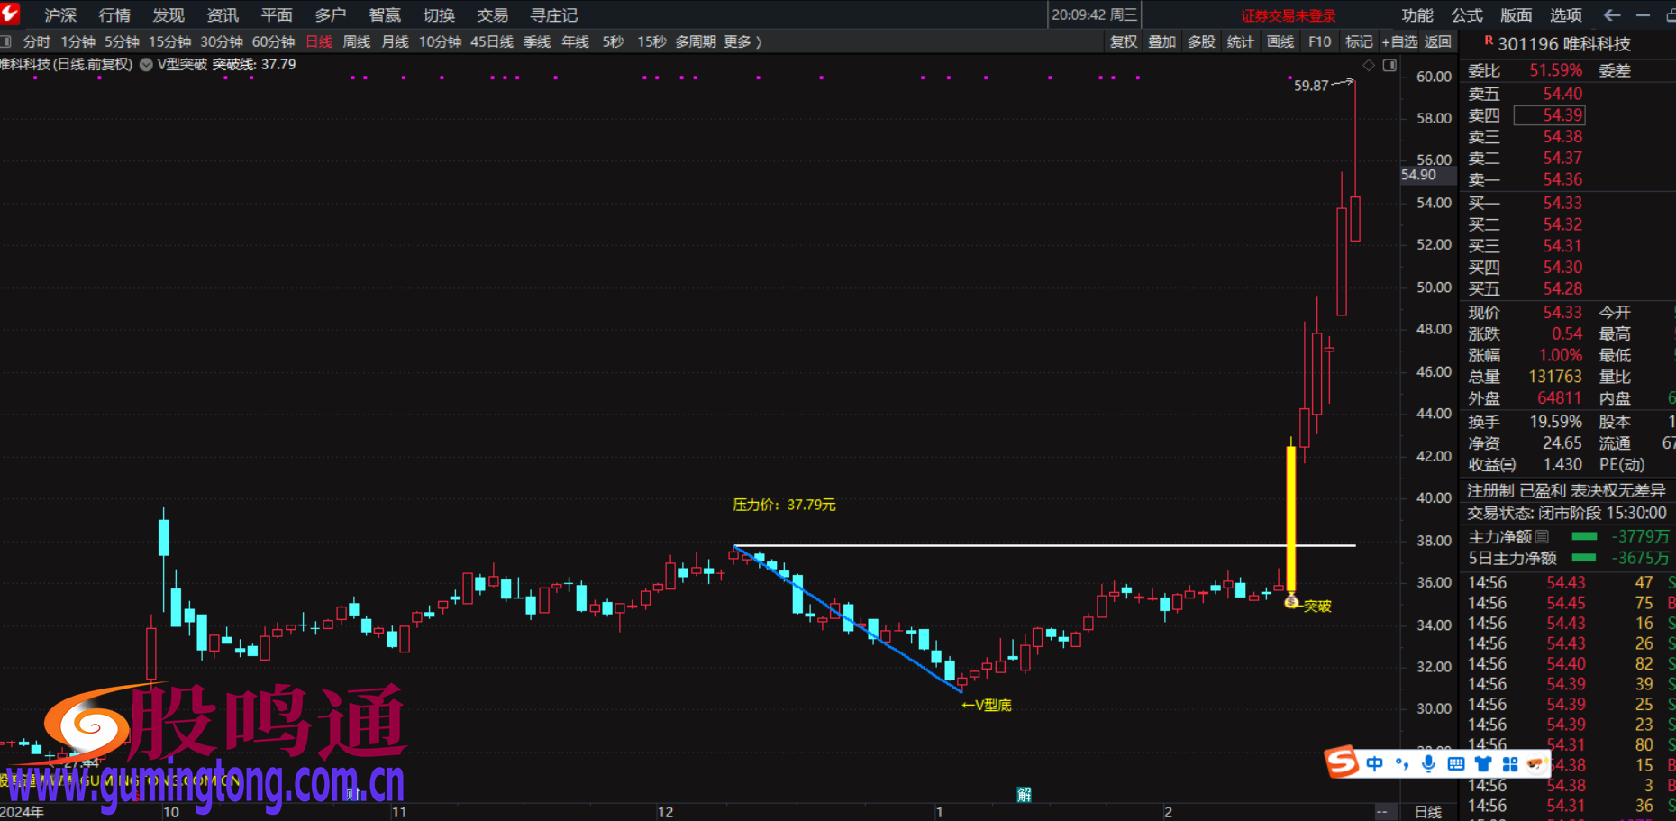Image resolution: width=1676 pixels, height=821 pixels.
Task: Click the Sogou toolbox grid icon
Action: (1509, 764)
